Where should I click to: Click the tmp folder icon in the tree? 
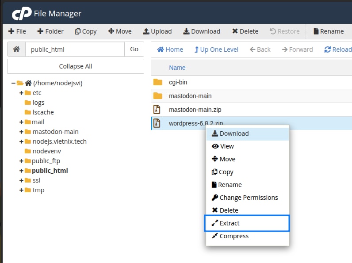coord(27,190)
